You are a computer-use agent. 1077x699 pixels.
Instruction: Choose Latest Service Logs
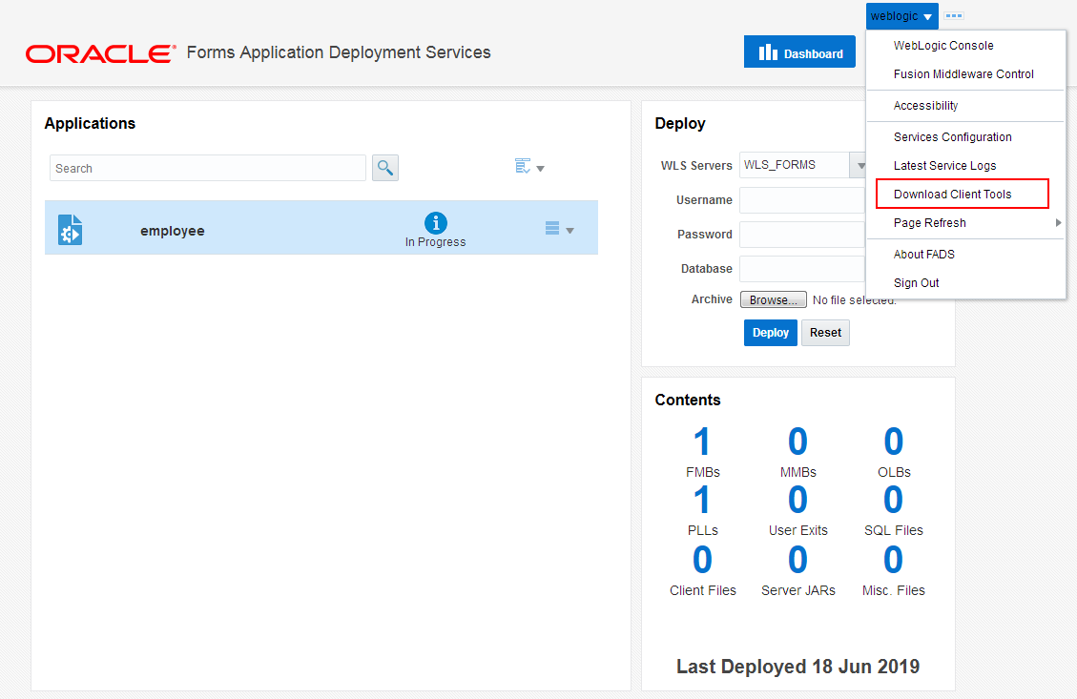coord(944,166)
